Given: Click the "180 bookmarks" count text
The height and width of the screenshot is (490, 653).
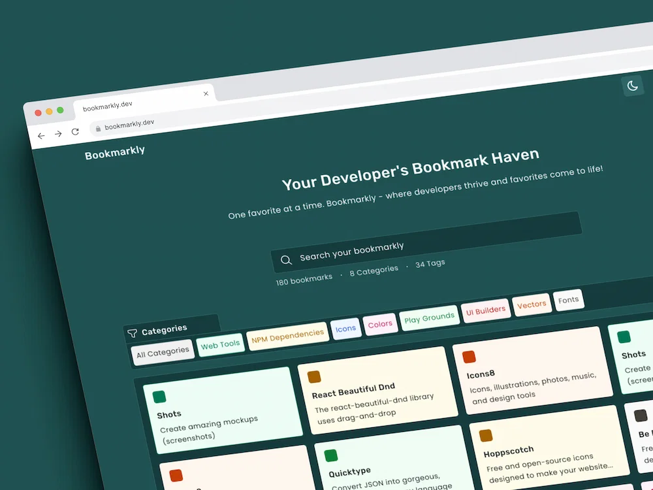Looking at the screenshot, I should coord(304,280).
